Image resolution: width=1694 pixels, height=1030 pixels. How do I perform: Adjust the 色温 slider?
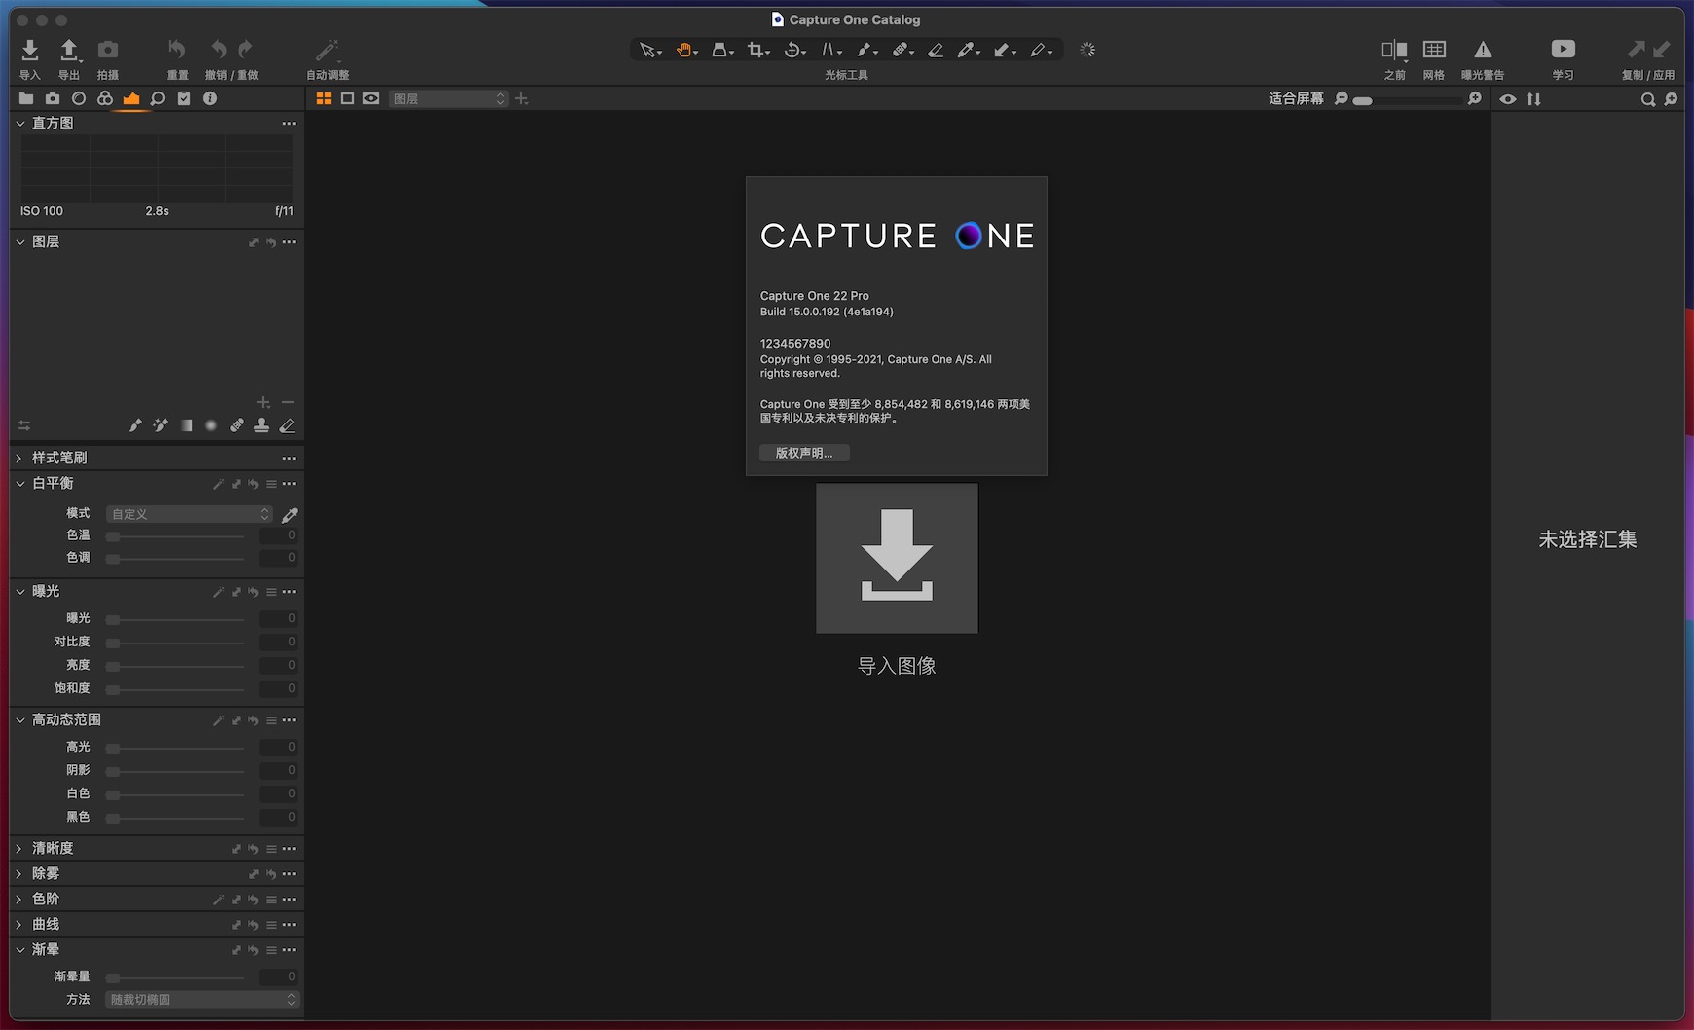coord(176,536)
